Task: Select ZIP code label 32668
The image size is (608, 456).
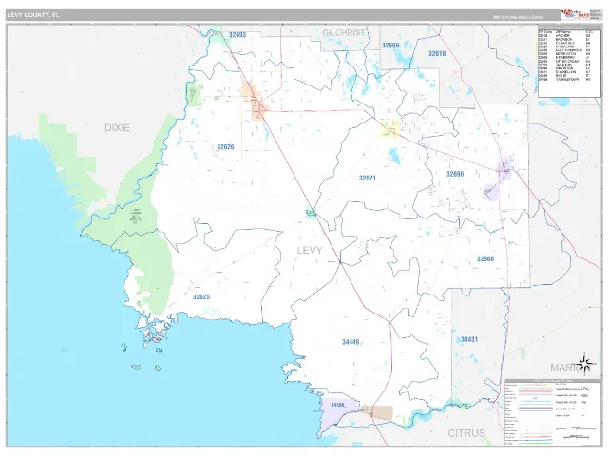Action: pos(485,258)
